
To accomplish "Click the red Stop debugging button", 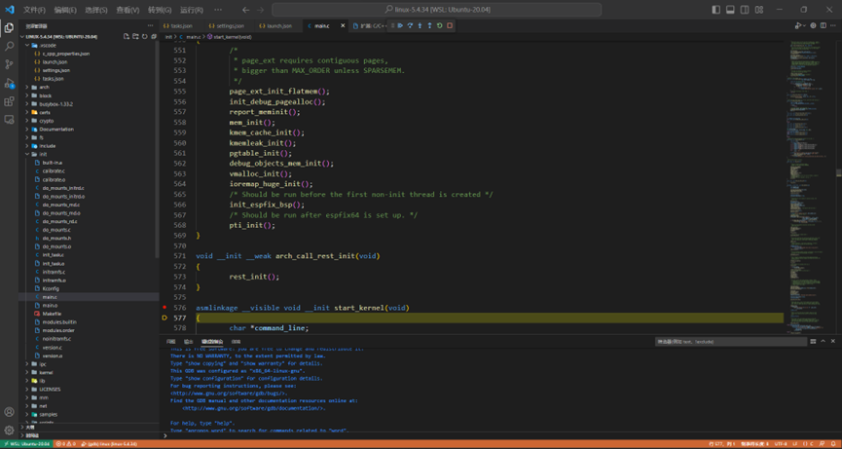I will click(450, 26).
